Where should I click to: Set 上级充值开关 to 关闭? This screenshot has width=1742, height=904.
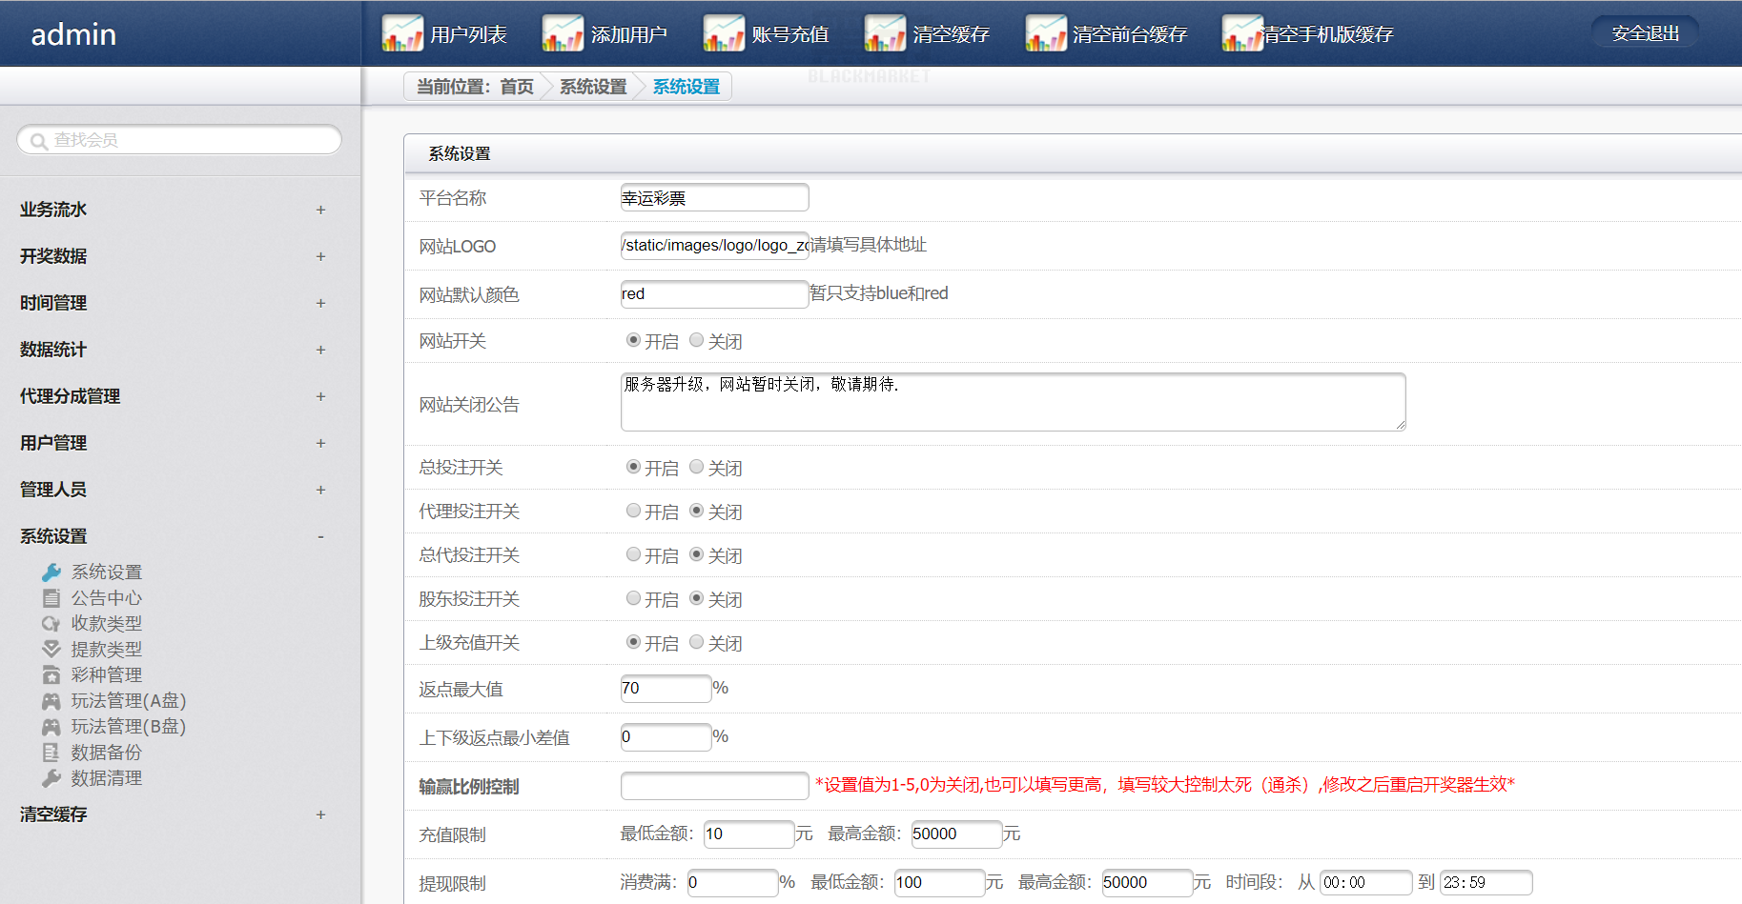click(697, 642)
